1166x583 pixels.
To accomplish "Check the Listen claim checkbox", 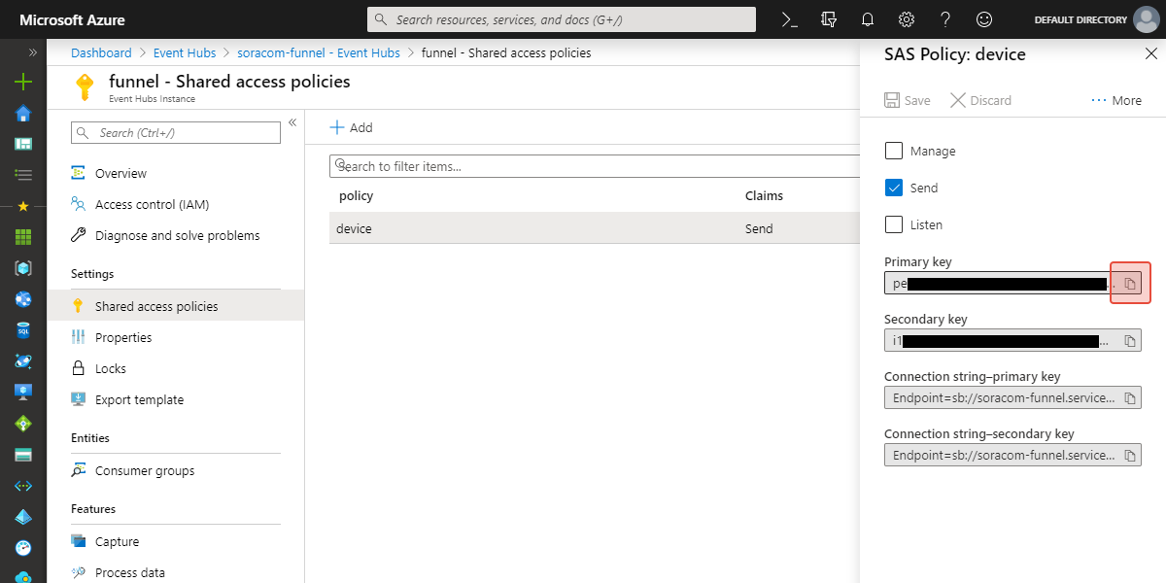I will click(894, 225).
